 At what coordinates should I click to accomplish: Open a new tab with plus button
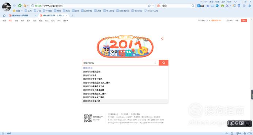(73, 15)
